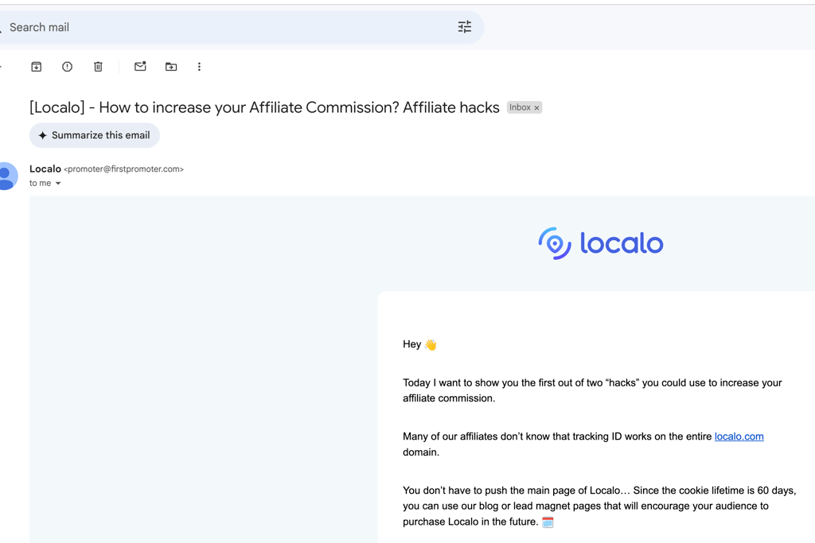This screenshot has height=543, width=815.
Task: Open search filter options icon
Action: point(465,27)
